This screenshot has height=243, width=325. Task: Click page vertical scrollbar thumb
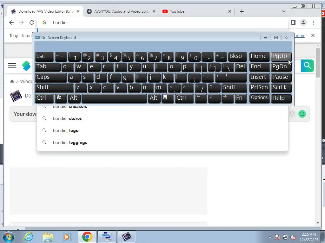pos(318,63)
